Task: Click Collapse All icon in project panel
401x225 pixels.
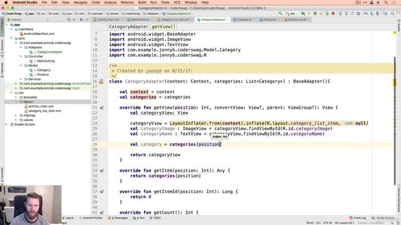Action: pyautogui.click(x=74, y=19)
